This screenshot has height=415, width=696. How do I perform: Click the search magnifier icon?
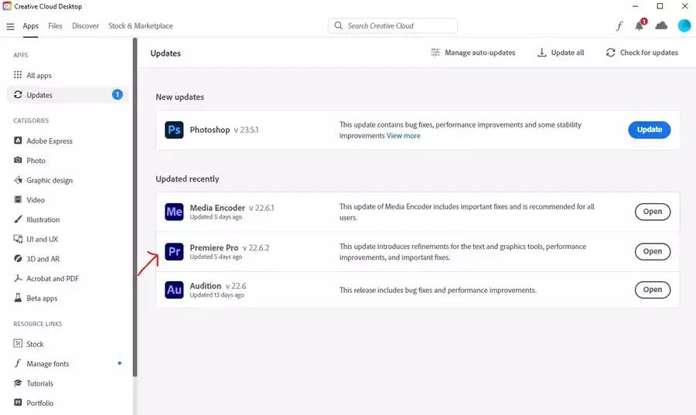coord(338,26)
